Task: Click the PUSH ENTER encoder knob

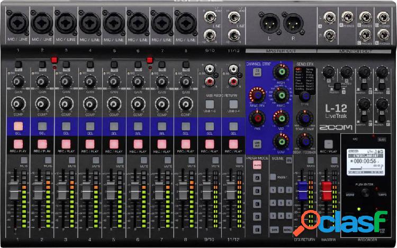Action: click(x=365, y=192)
